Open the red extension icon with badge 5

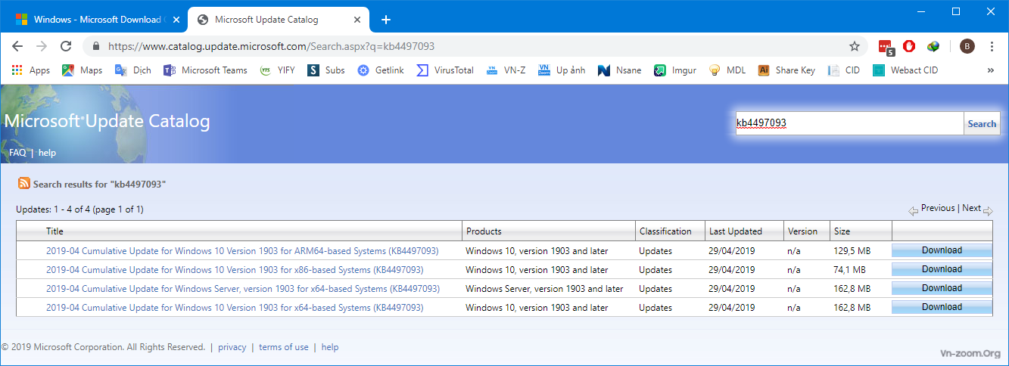886,47
